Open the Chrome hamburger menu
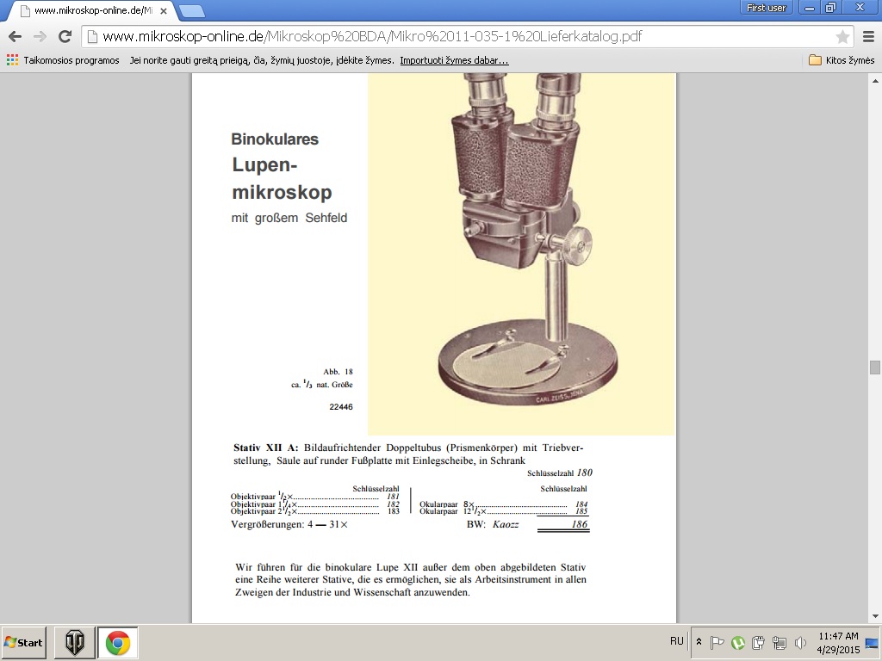This screenshot has width=882, height=661. tap(868, 37)
